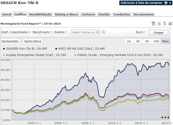Expand the Benchmark dropdown
Viewport: 173px width, 125px height.
[42, 32]
